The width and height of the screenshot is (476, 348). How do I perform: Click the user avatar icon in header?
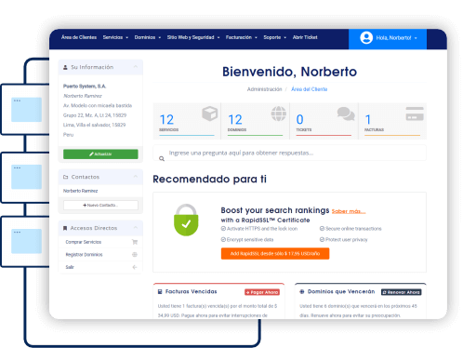pyautogui.click(x=366, y=38)
